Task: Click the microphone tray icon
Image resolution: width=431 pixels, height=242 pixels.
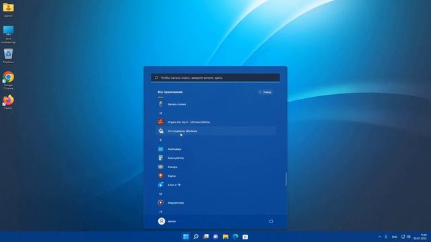Action: [386, 237]
